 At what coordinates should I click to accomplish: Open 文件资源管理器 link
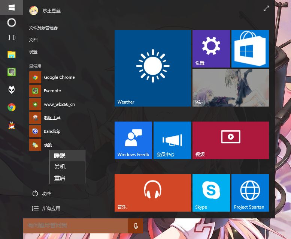point(43,28)
